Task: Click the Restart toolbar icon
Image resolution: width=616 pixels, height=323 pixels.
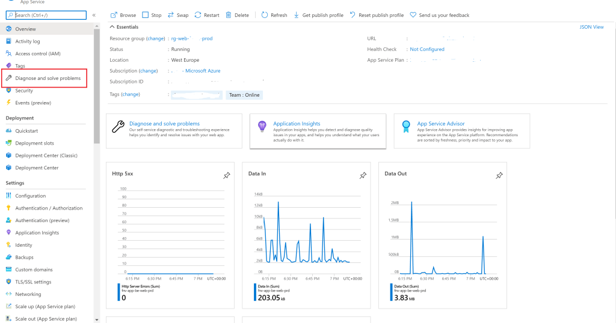Action: pyautogui.click(x=197, y=15)
